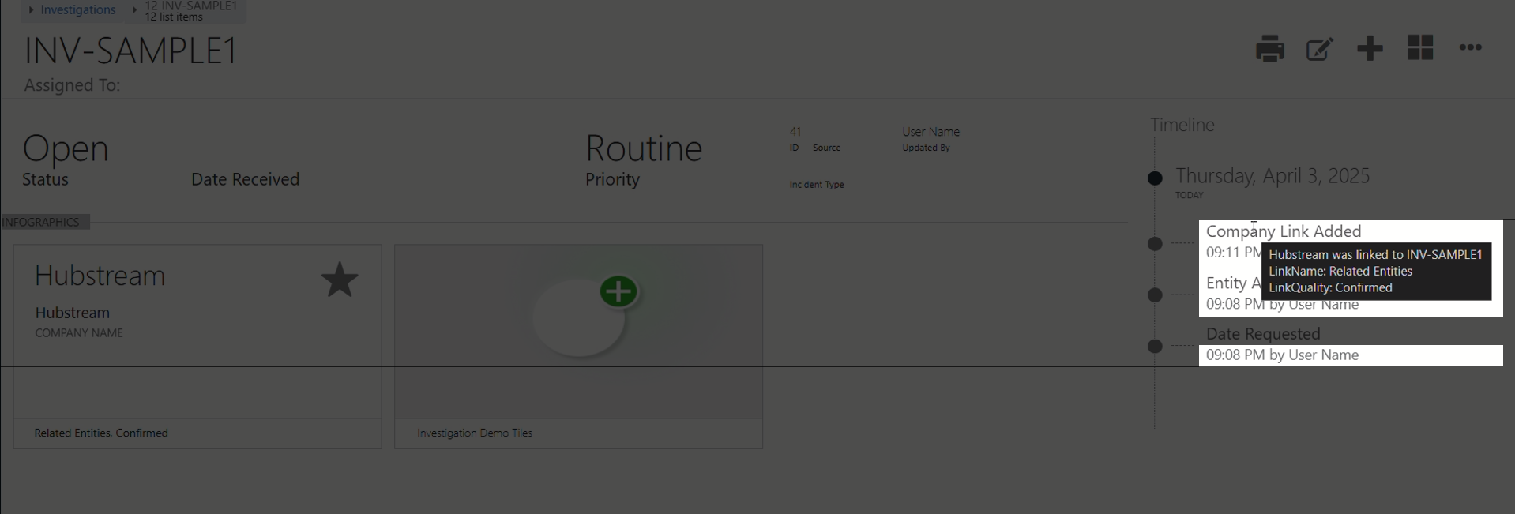1515x514 pixels.
Task: Click the ID value 41
Action: pyautogui.click(x=795, y=132)
